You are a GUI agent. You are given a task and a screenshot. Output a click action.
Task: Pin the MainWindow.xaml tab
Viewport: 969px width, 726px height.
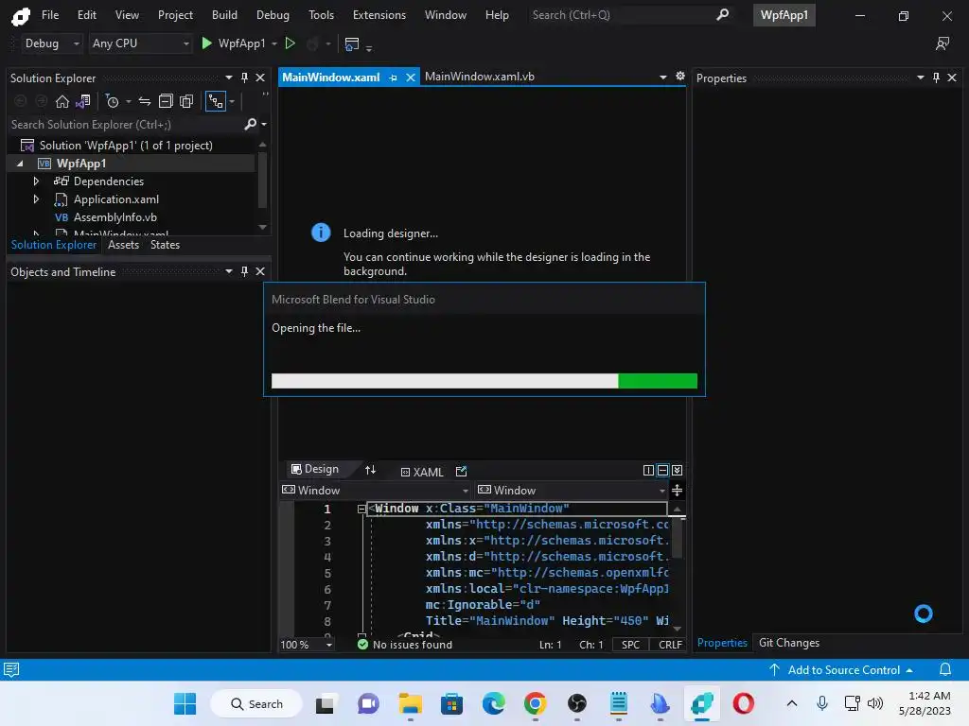[393, 78]
